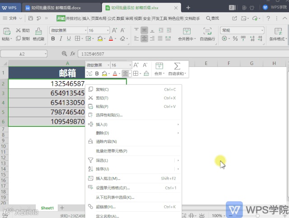This screenshot has width=289, height=218.
Task: Expand the Sort submenu arrow in context menu
Action: (178, 169)
